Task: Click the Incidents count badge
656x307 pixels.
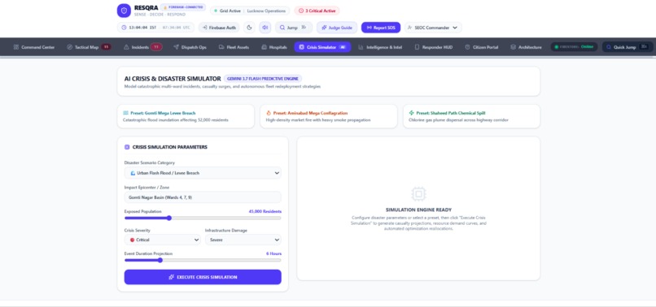Action: 156,47
